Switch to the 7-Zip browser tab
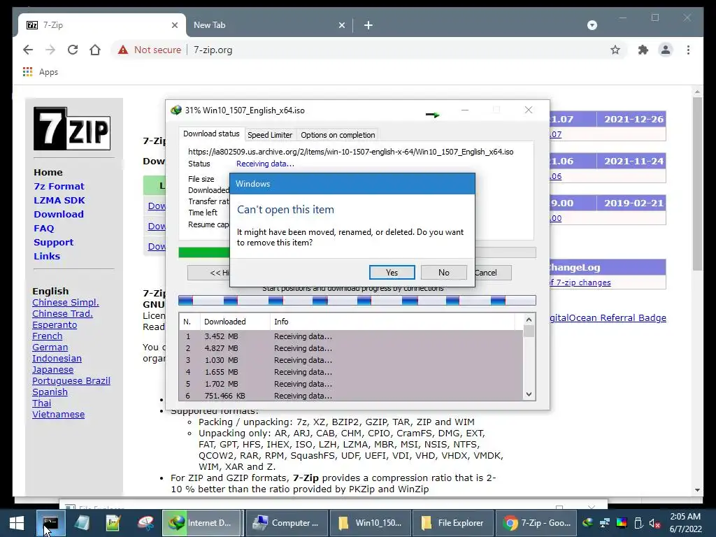Image resolution: width=716 pixels, height=537 pixels. pos(102,25)
